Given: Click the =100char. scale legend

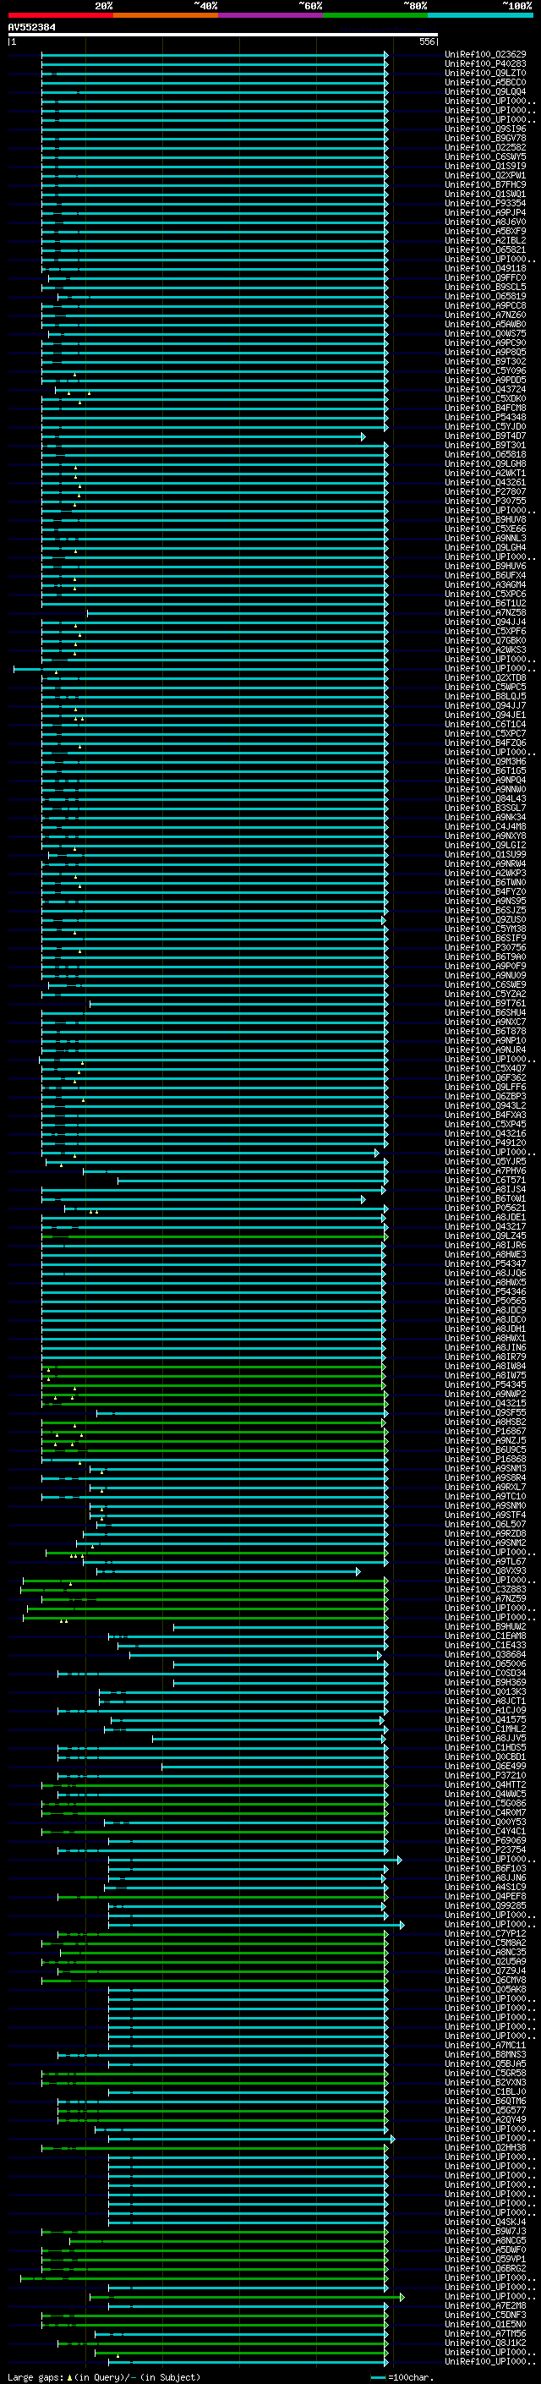Looking at the screenshot, I should tap(402, 2377).
